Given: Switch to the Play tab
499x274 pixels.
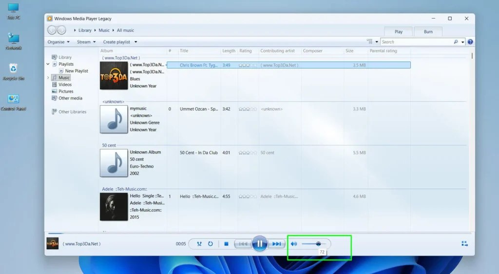Looking at the screenshot, I should (399, 32).
